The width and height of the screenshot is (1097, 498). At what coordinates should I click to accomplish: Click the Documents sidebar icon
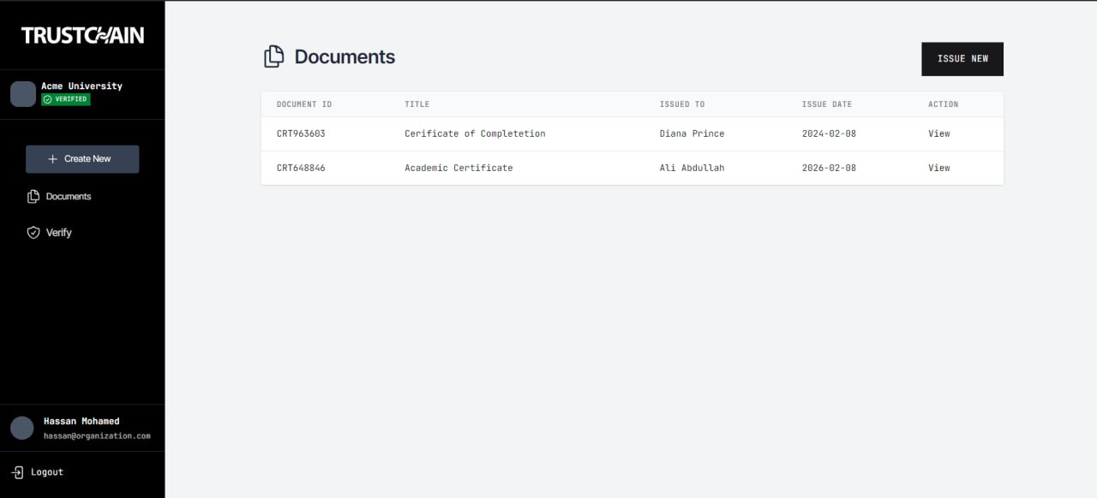[33, 197]
